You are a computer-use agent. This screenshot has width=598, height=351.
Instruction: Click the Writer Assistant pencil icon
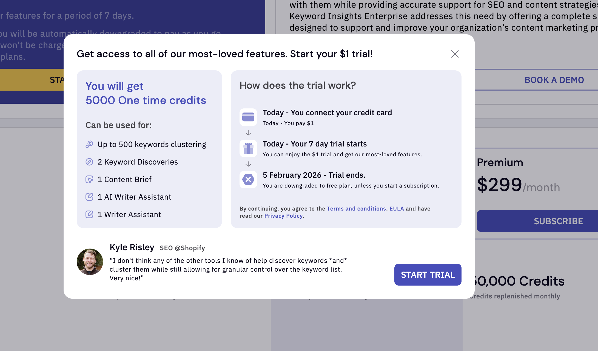point(89,214)
